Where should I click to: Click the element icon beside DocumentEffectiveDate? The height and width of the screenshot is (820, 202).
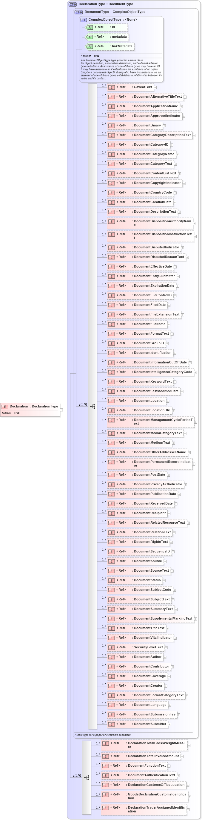click(111, 267)
